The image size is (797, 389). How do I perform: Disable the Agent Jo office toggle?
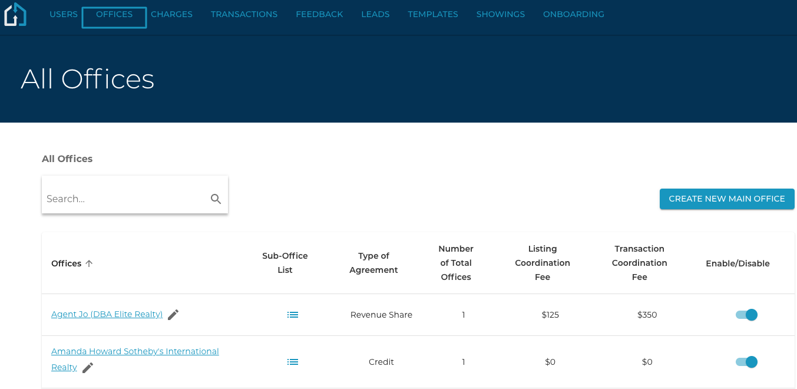tap(746, 315)
